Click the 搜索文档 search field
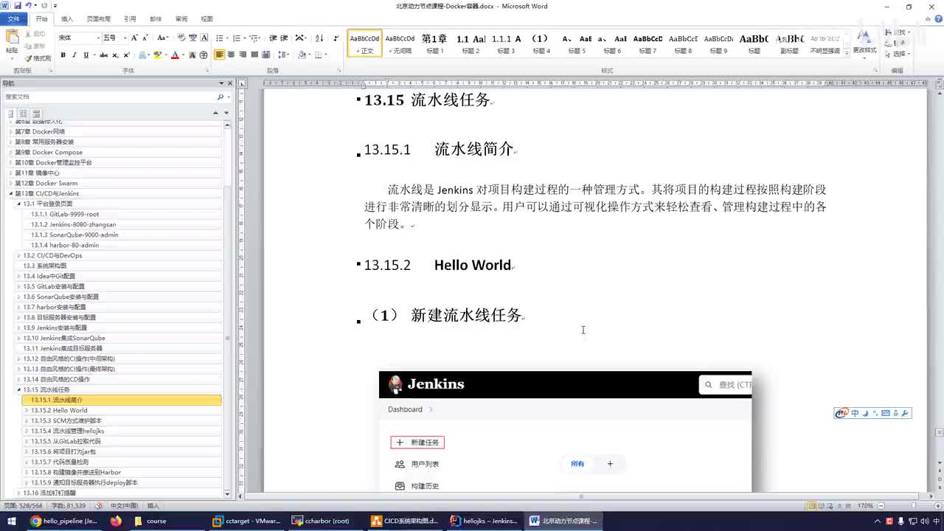944x531 pixels. coord(111,97)
